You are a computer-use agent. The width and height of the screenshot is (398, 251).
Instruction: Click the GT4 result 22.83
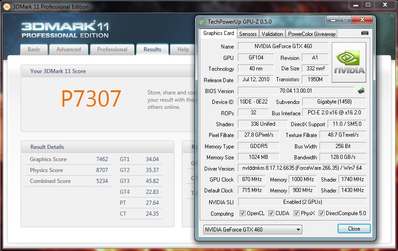(152, 192)
